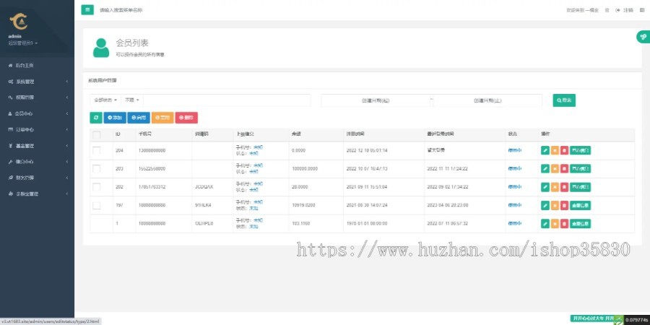The image size is (650, 325).
Task: Click the grid icon in top-right corner
Action: (x=642, y=10)
